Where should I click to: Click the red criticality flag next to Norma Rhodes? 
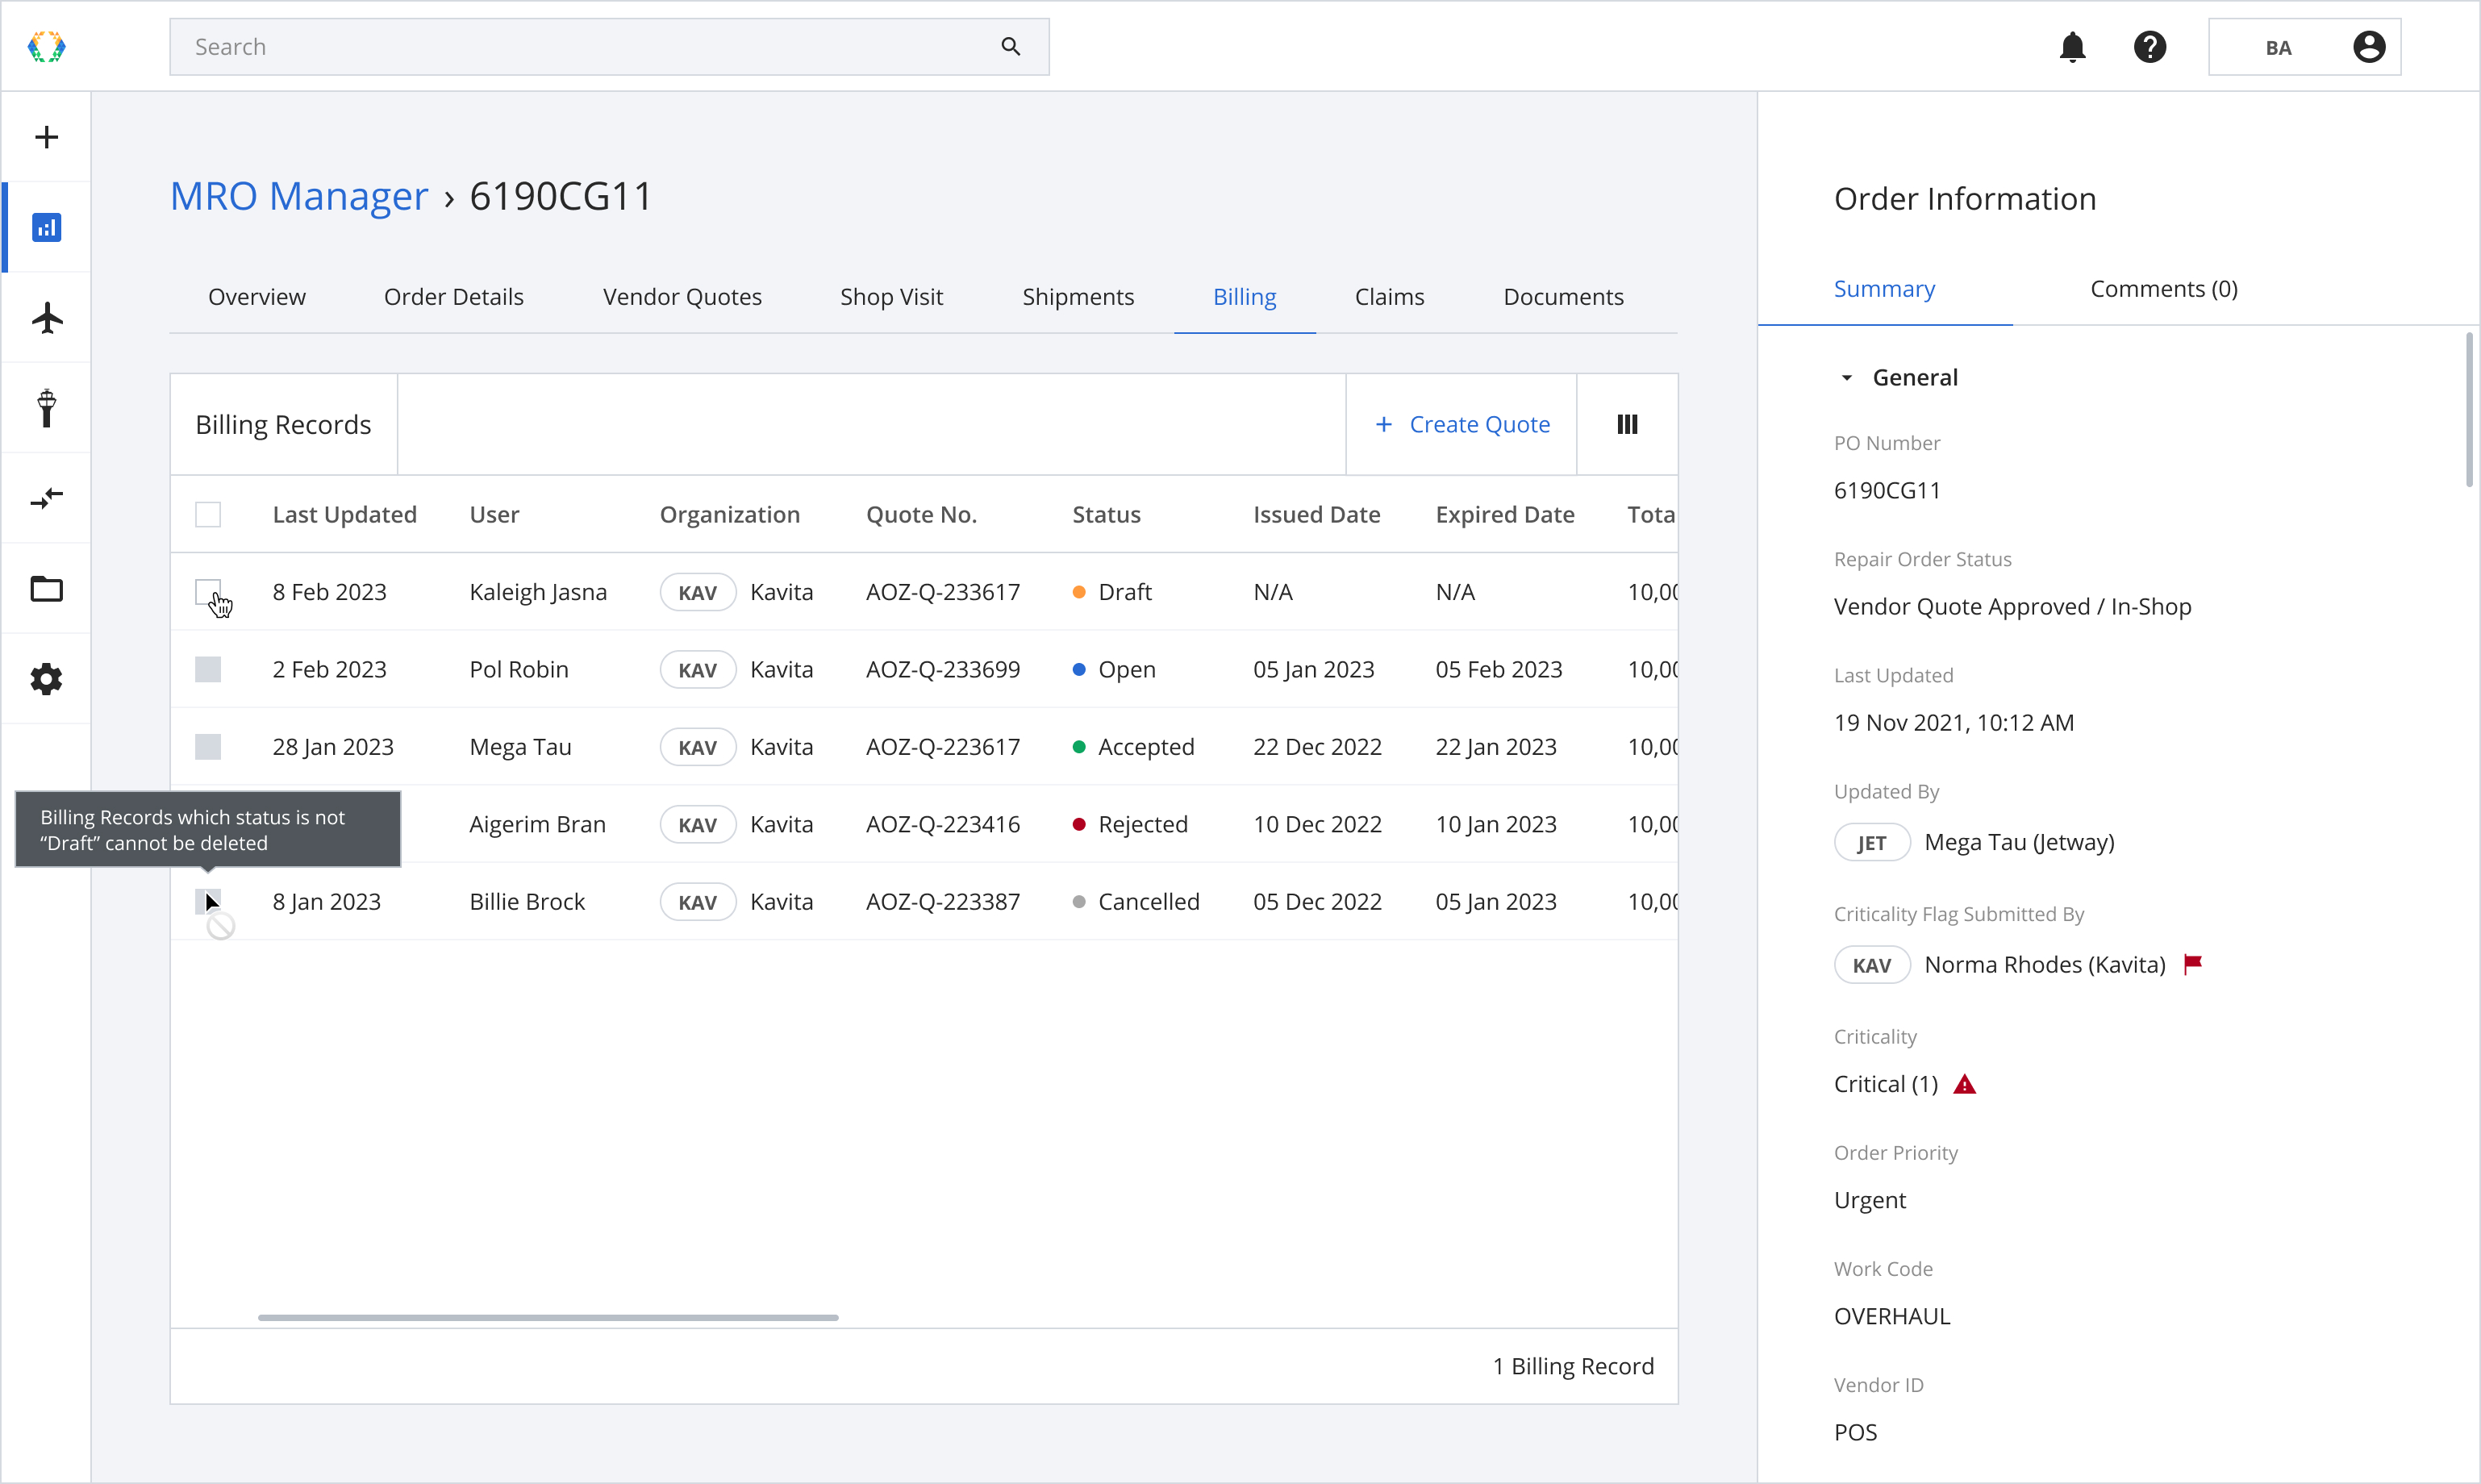(x=2192, y=964)
